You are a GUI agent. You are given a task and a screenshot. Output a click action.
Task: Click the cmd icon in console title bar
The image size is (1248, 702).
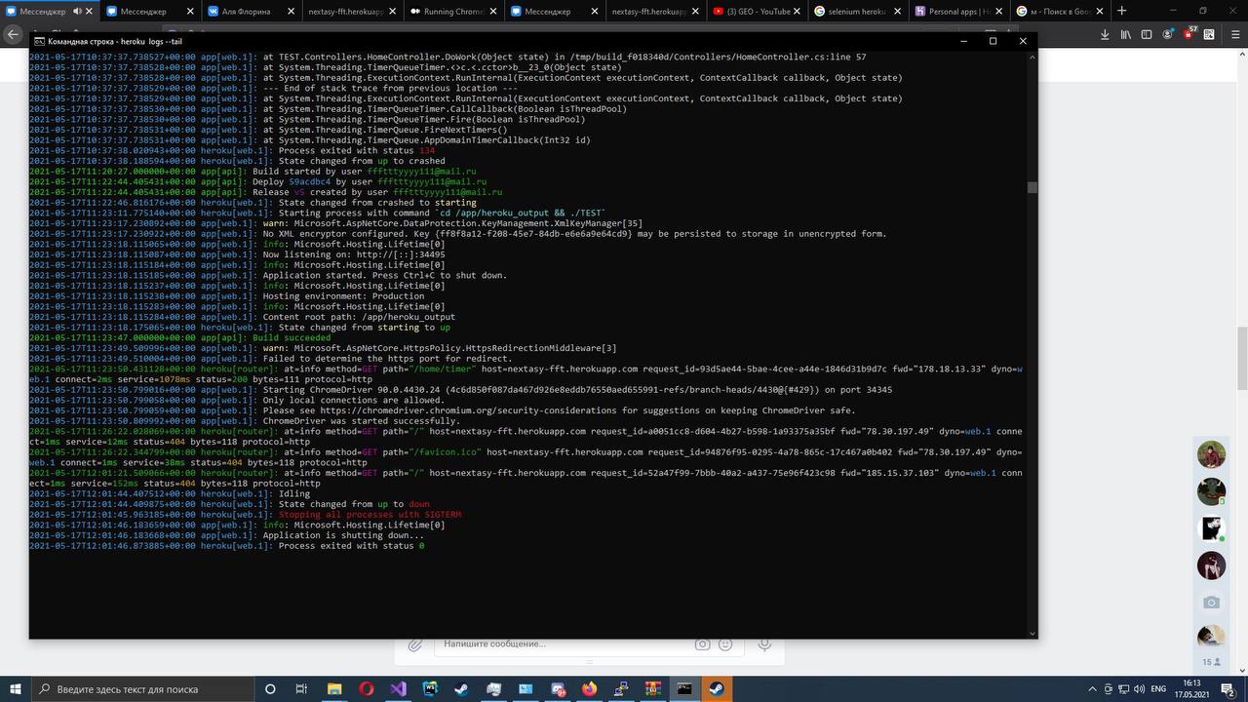39,41
